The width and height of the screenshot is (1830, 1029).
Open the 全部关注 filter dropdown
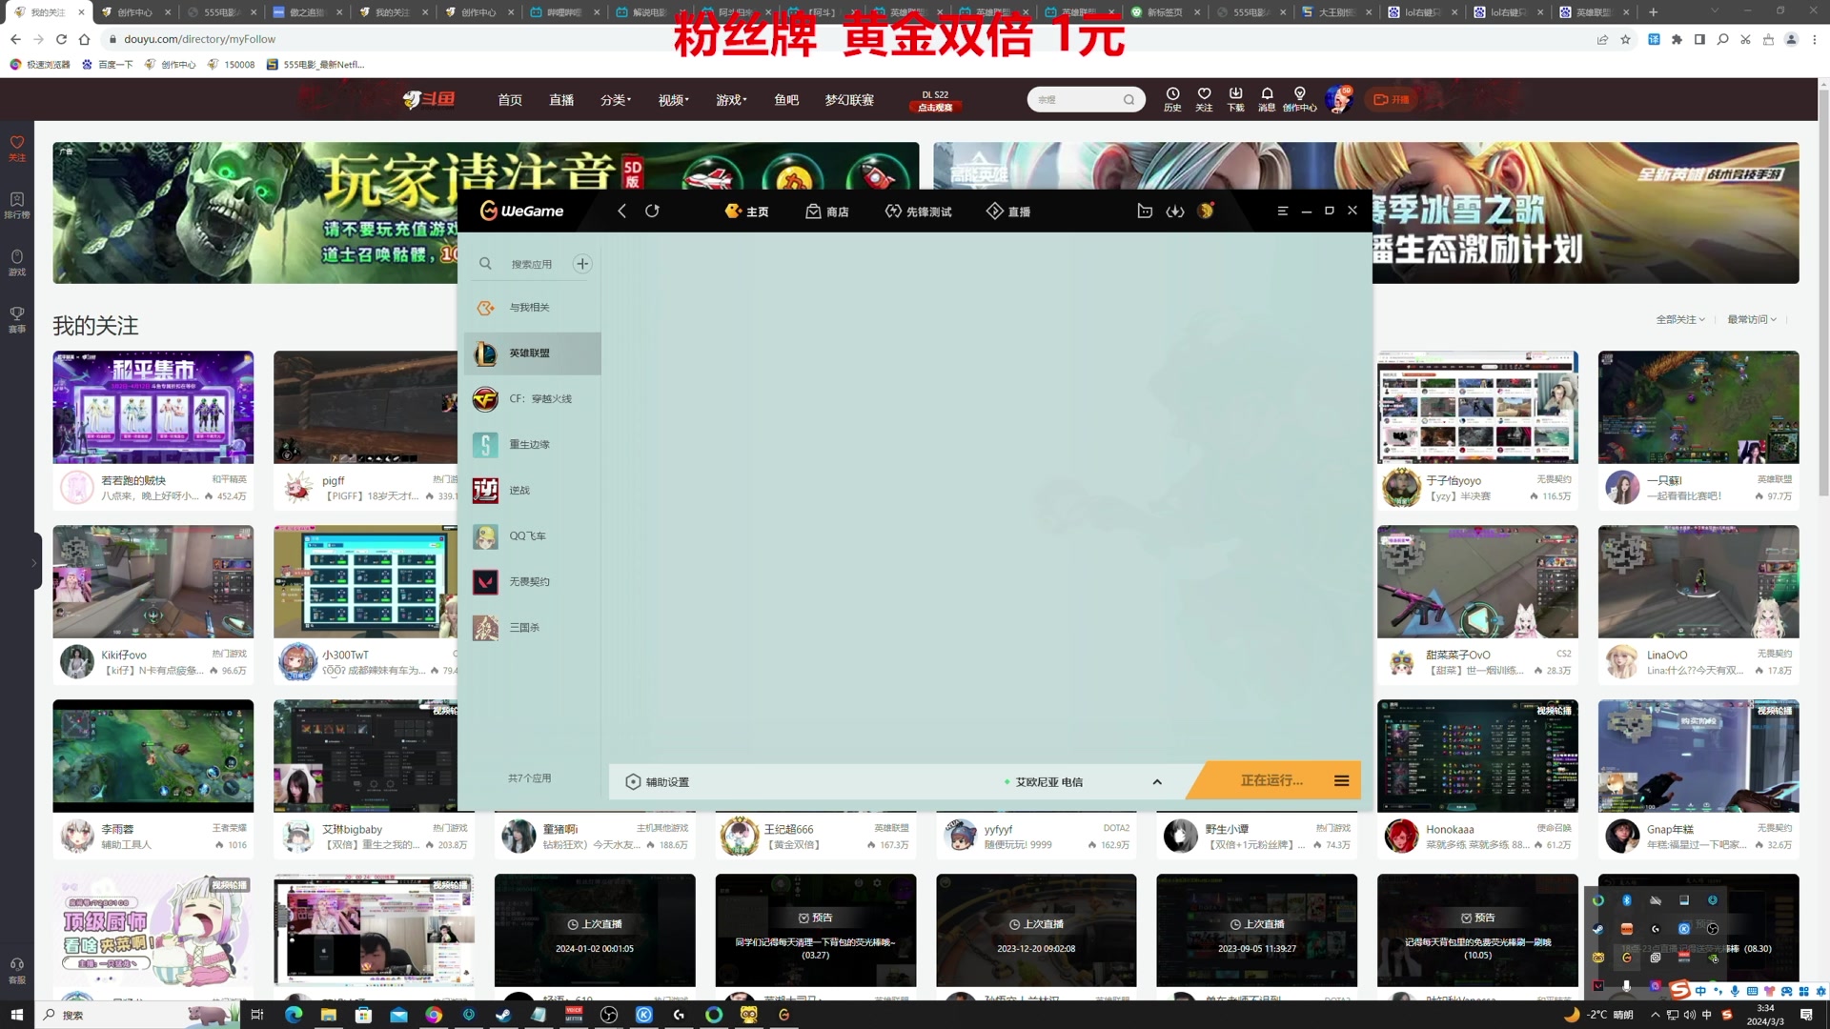click(x=1680, y=319)
